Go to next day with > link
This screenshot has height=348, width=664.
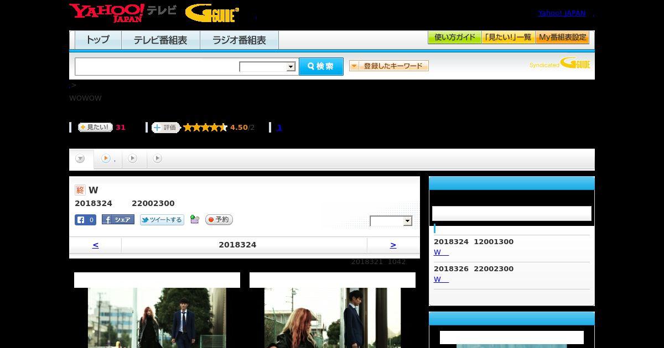point(393,245)
